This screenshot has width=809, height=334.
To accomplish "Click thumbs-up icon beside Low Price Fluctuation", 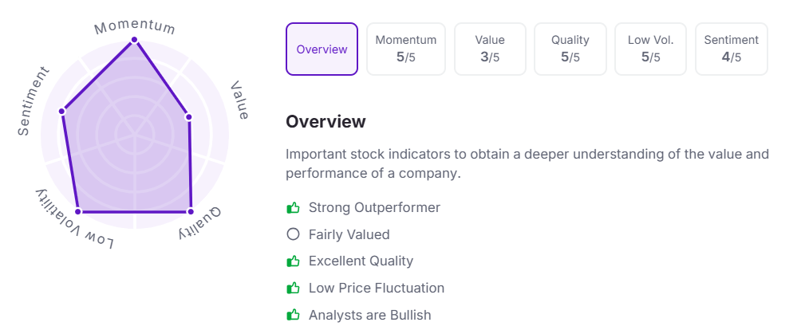I will click(293, 288).
